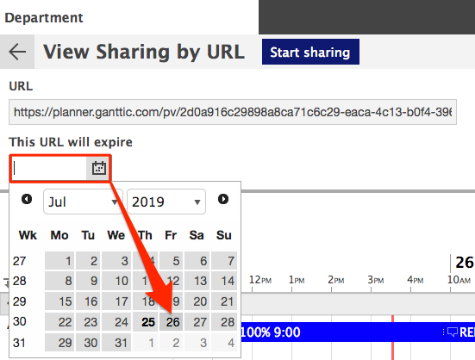Go to previous month arrow
Screen dimensions: 475x360
pos(27,199)
